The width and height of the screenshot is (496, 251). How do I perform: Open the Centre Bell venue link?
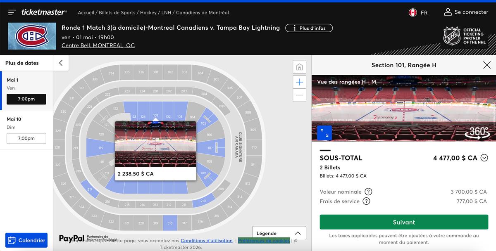tap(98, 45)
